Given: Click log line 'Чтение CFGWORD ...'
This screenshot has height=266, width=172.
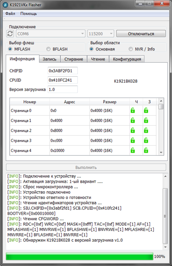Looking at the screenshot, I should coord(35,219).
